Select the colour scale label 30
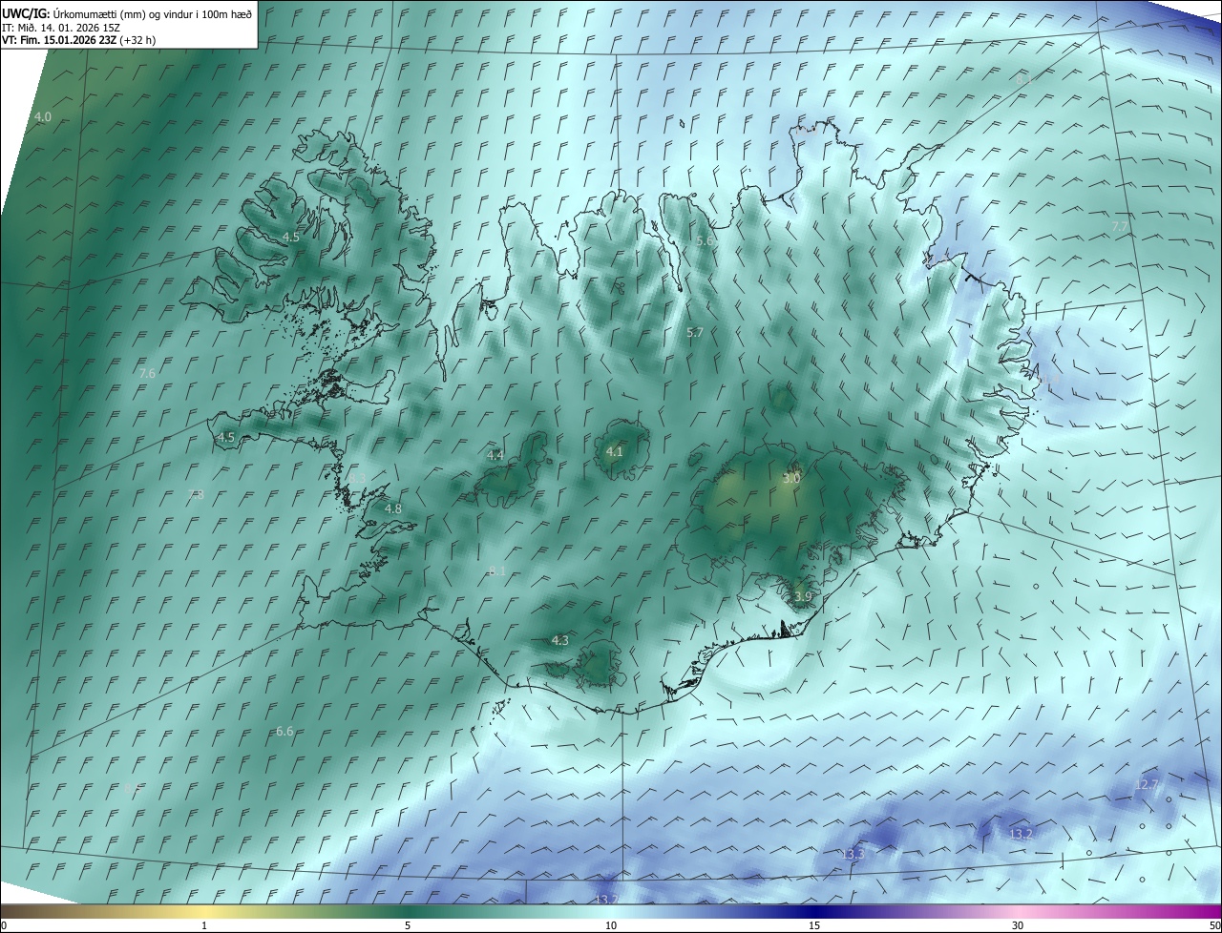This screenshot has height=933, width=1222. [1018, 925]
